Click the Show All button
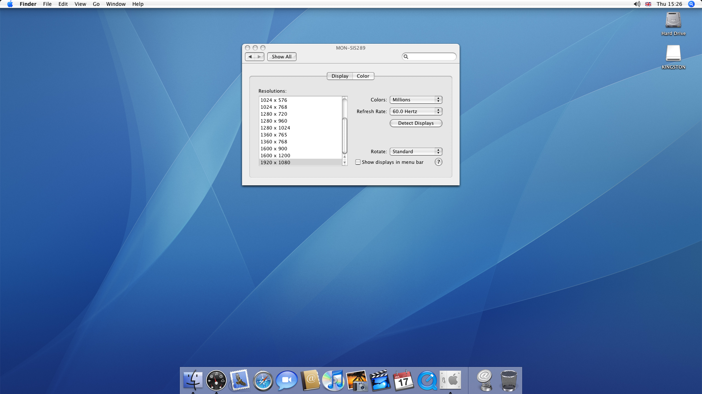This screenshot has width=702, height=394. click(282, 57)
